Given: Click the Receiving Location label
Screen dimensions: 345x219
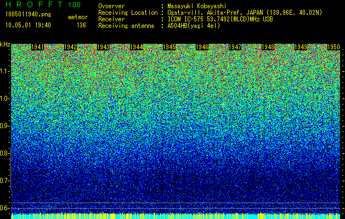Looking at the screenshot, I should click(x=128, y=13).
